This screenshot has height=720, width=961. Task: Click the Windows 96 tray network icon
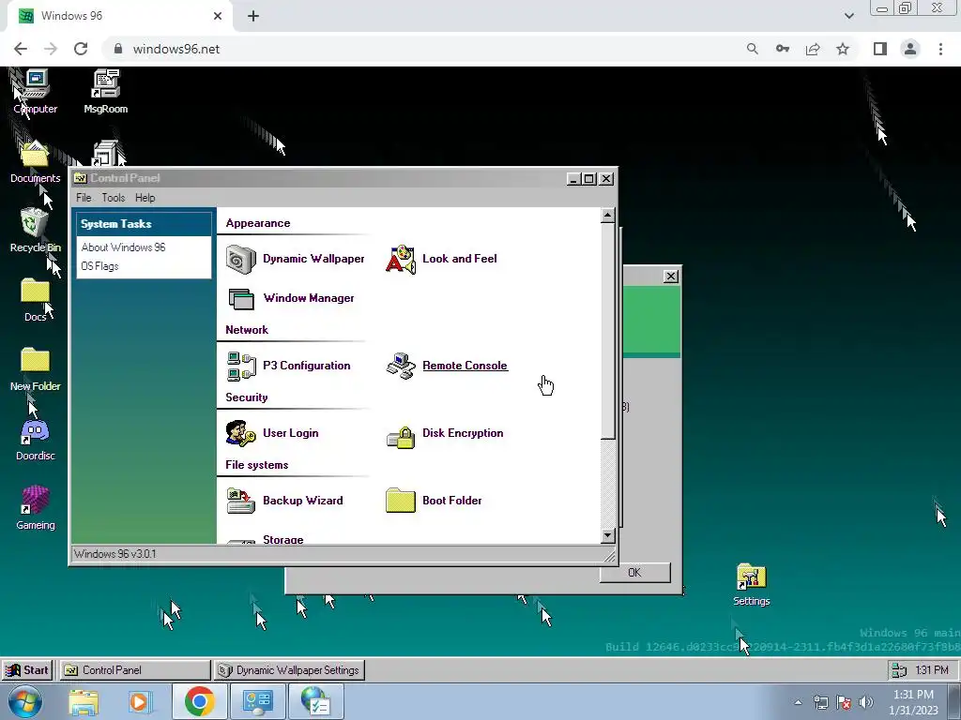pyautogui.click(x=899, y=670)
